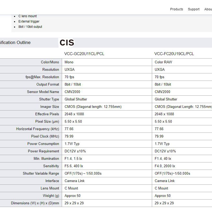Viewport: 212px width, 212px height.
Task: Click 'Camera Link' in the FC20U19 column
Action: point(165,181)
